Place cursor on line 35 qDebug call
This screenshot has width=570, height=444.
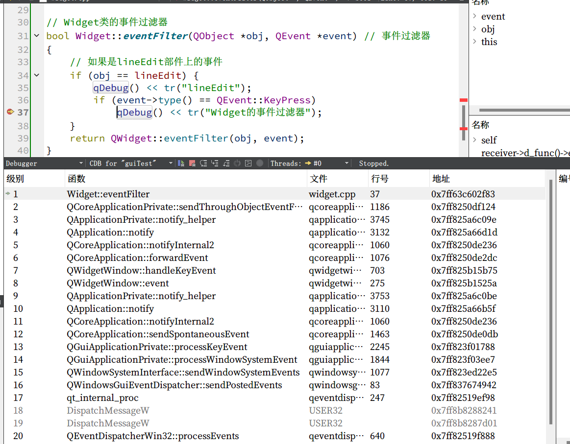pyautogui.click(x=110, y=88)
